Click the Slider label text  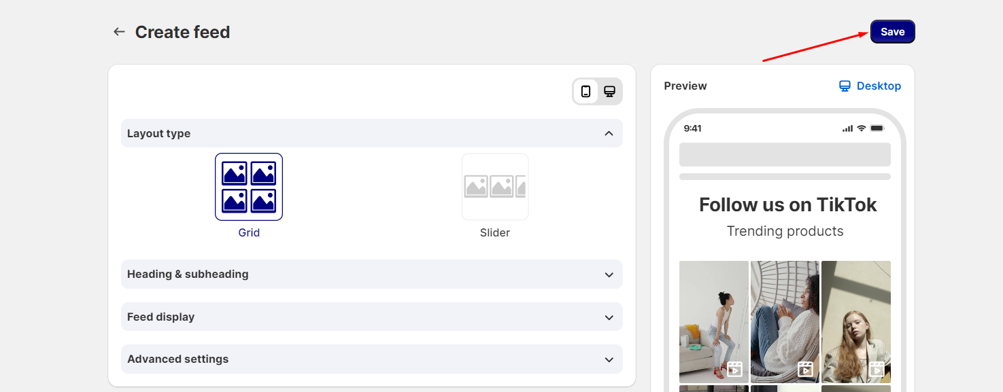(495, 232)
